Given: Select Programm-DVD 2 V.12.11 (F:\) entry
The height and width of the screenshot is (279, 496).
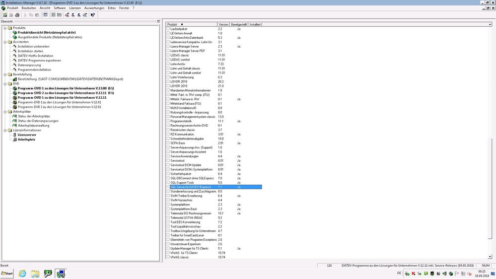Looking at the screenshot, I should coord(66,93).
